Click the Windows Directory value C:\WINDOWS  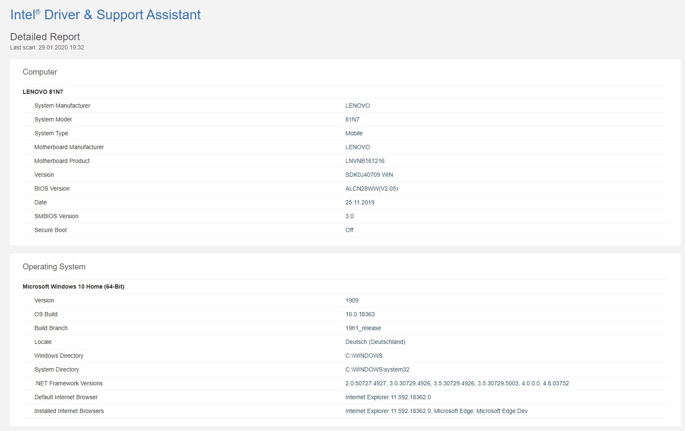click(x=364, y=356)
